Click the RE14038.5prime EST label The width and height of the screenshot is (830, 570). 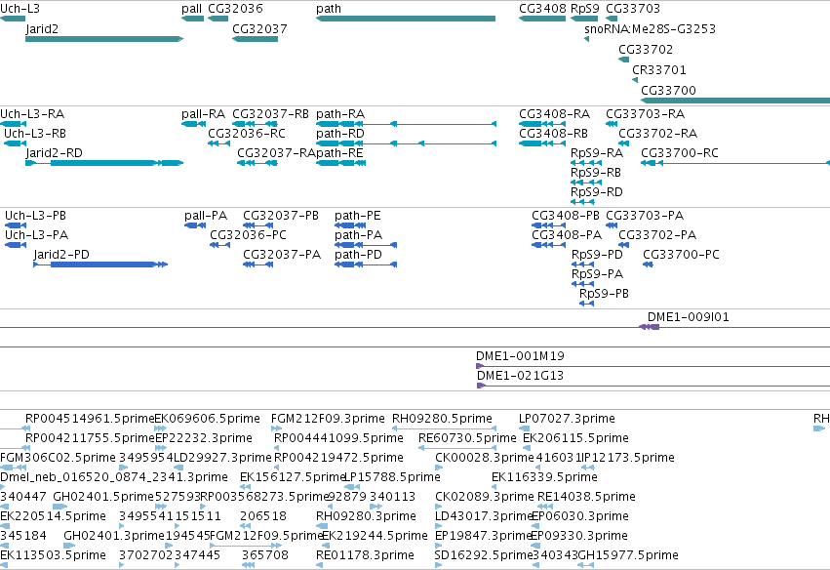(586, 497)
